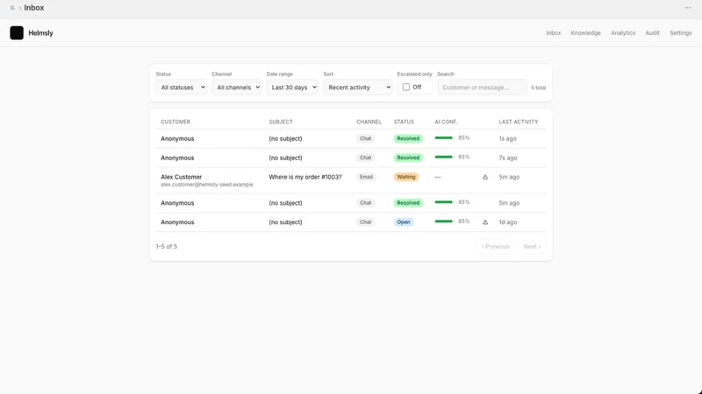The height and width of the screenshot is (394, 702).
Task: Open the three-dot menu in the title bar
Action: click(687, 8)
